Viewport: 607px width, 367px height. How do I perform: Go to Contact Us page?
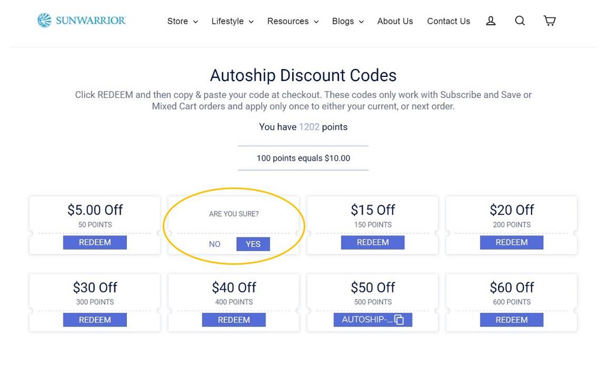coord(449,21)
